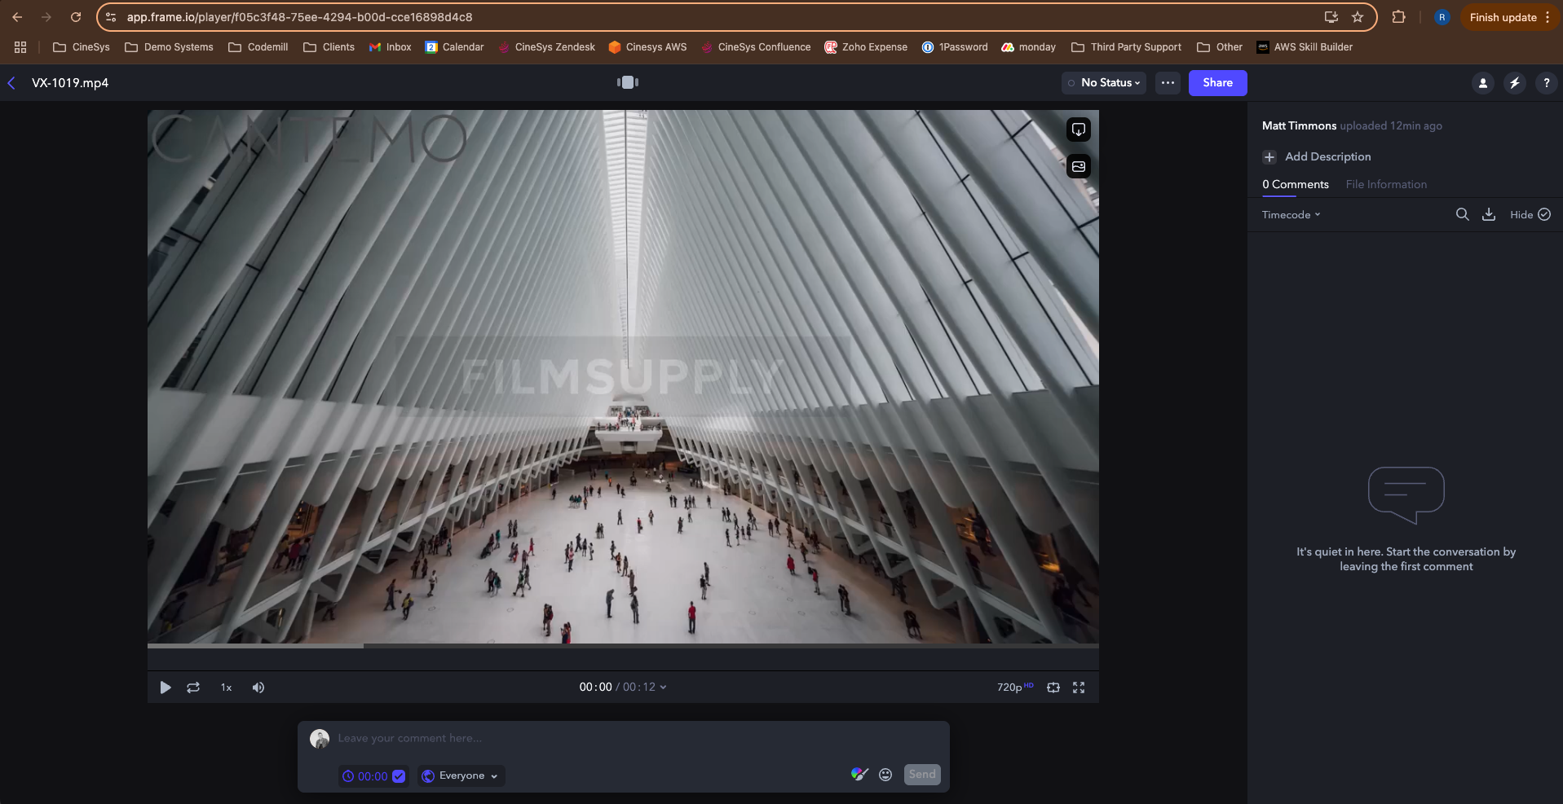1563x804 pixels.
Task: Toggle Hide completed comments
Action: point(1530,214)
